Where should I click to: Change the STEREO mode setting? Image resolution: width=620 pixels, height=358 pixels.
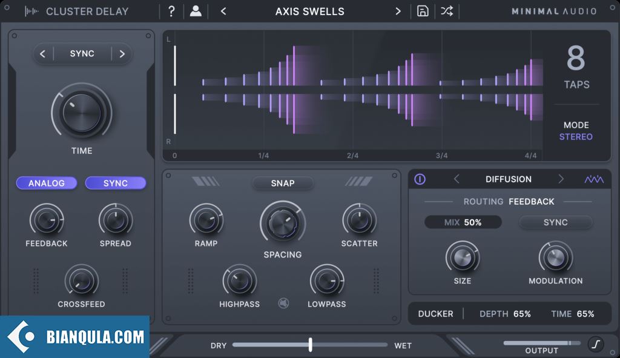[576, 137]
